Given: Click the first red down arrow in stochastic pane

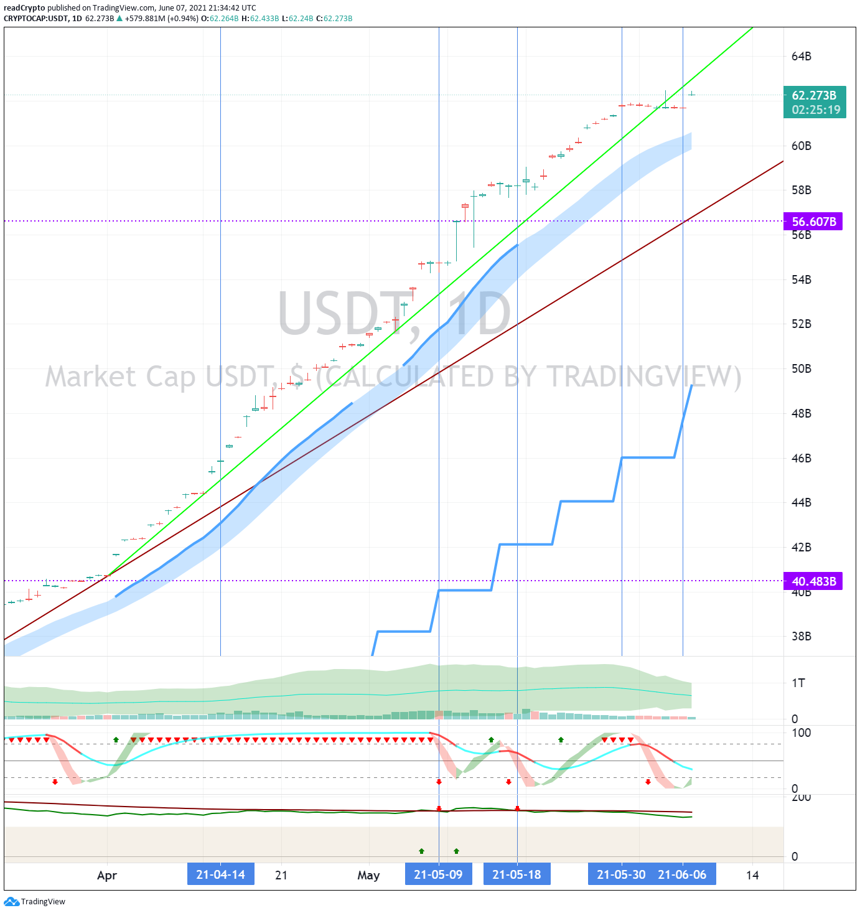Looking at the screenshot, I should click(55, 782).
